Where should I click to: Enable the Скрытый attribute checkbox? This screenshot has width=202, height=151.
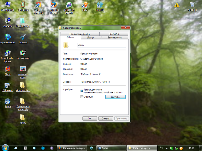tap(82, 97)
